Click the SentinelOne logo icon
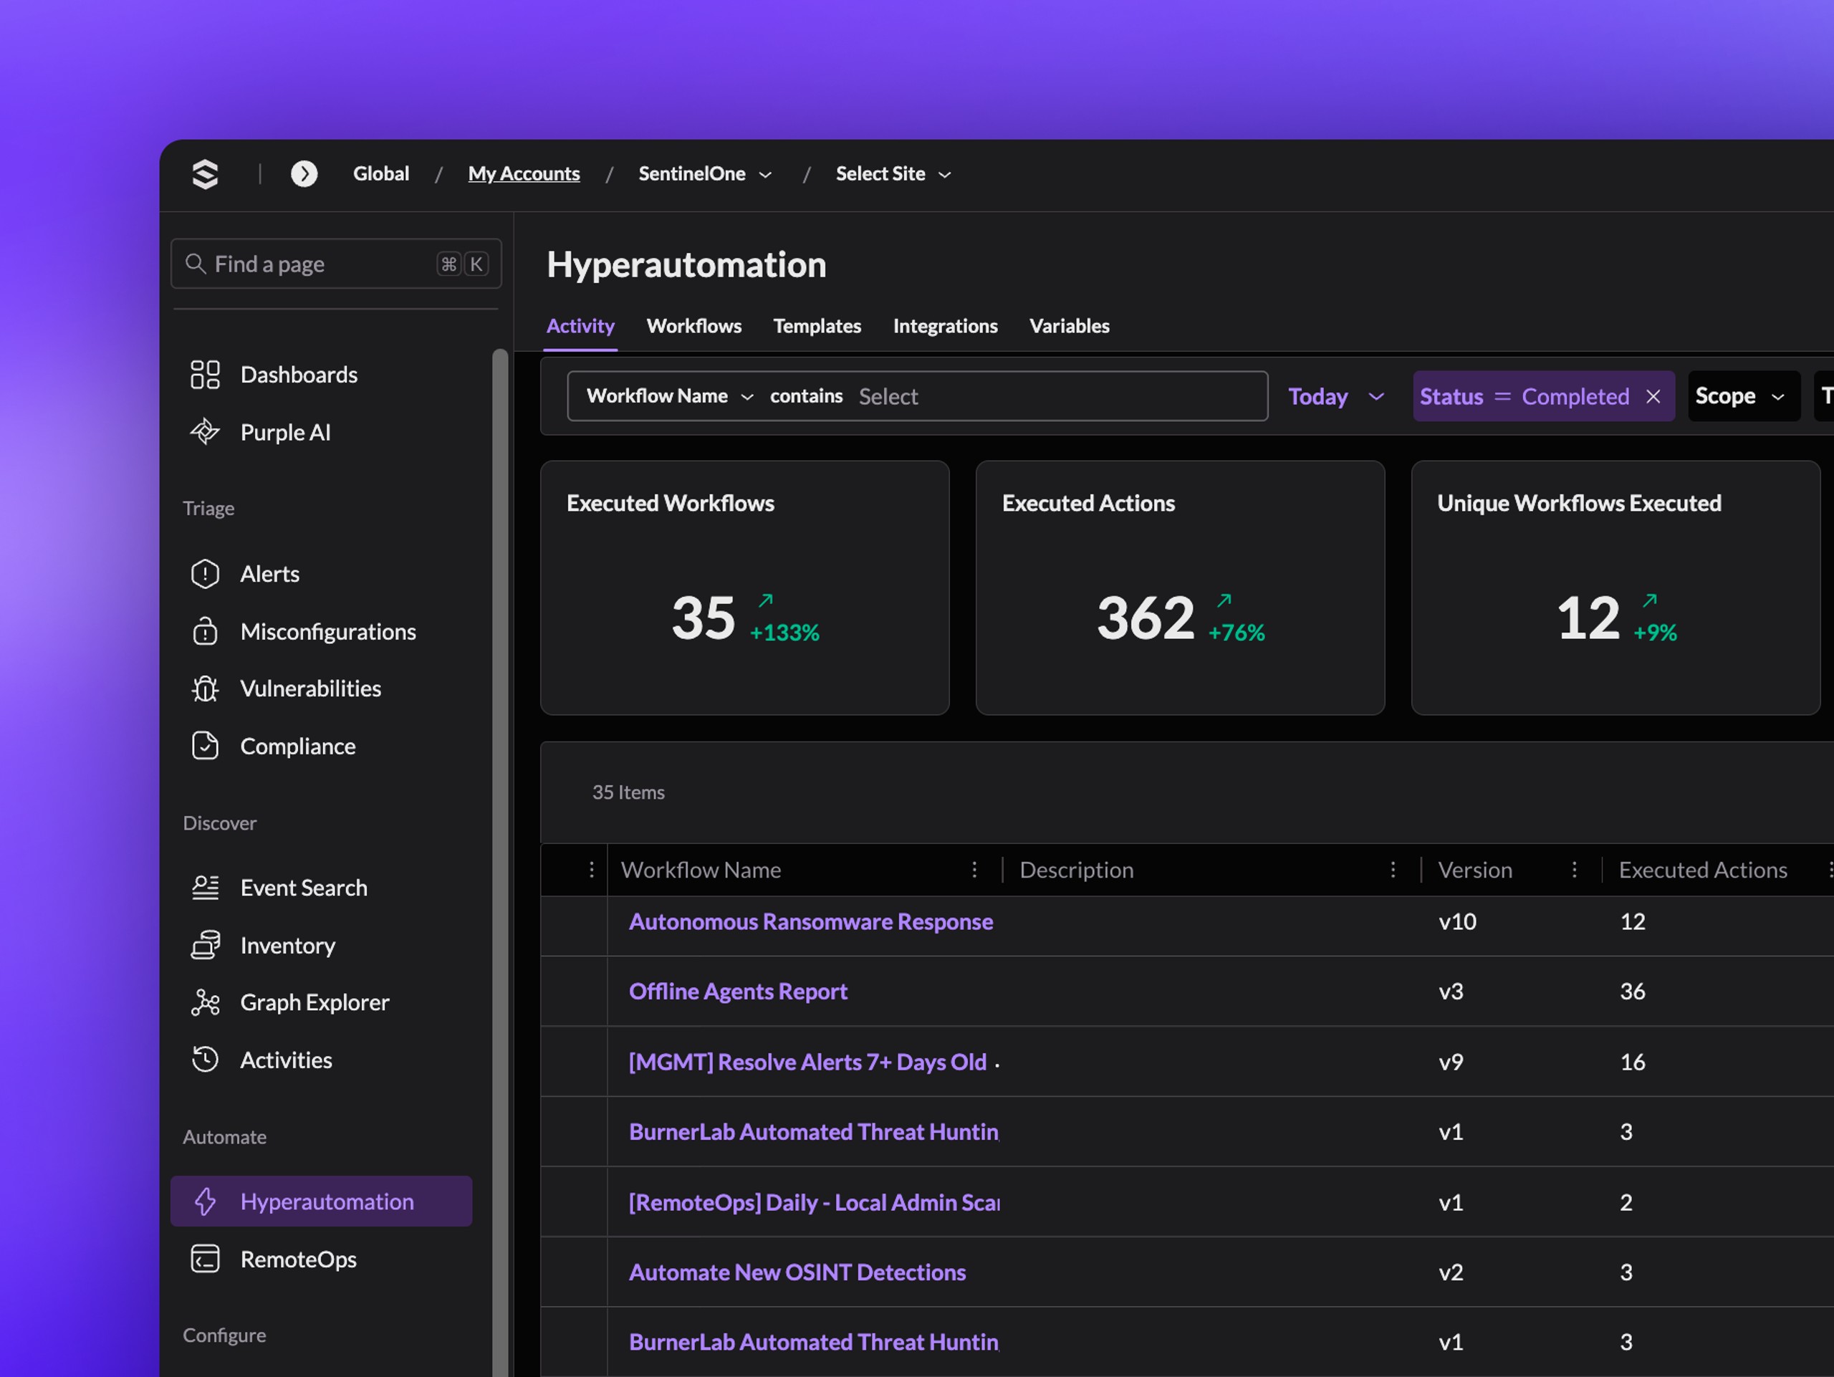This screenshot has height=1377, width=1834. pos(205,174)
